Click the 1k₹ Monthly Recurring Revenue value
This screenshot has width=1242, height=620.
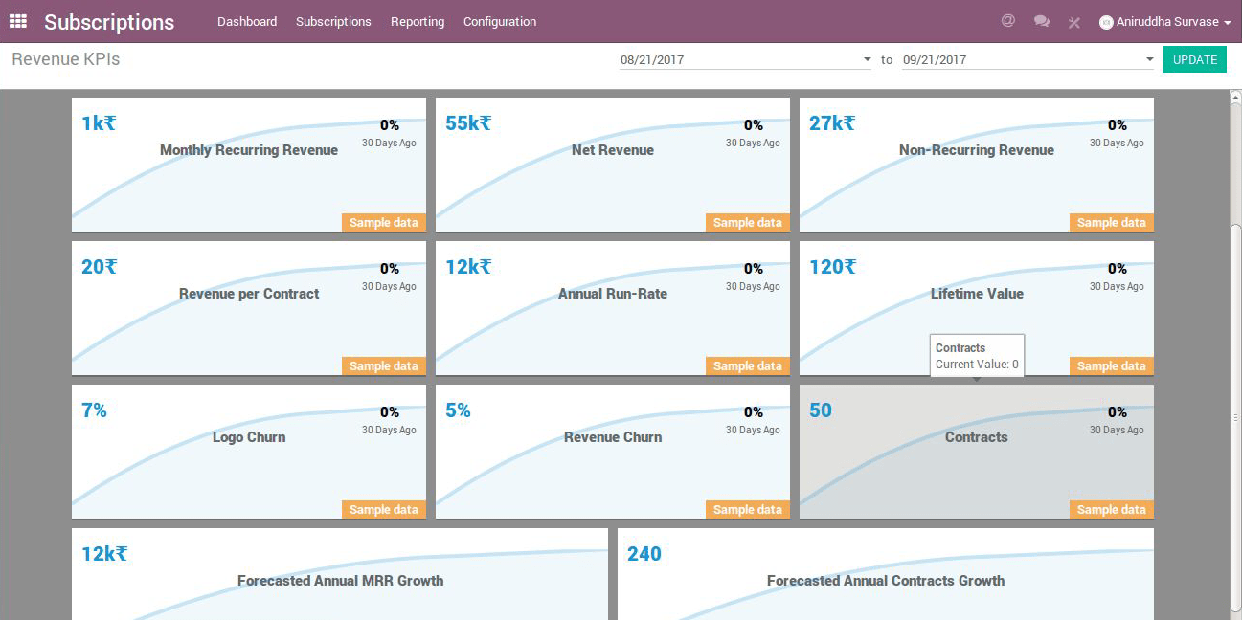(99, 123)
